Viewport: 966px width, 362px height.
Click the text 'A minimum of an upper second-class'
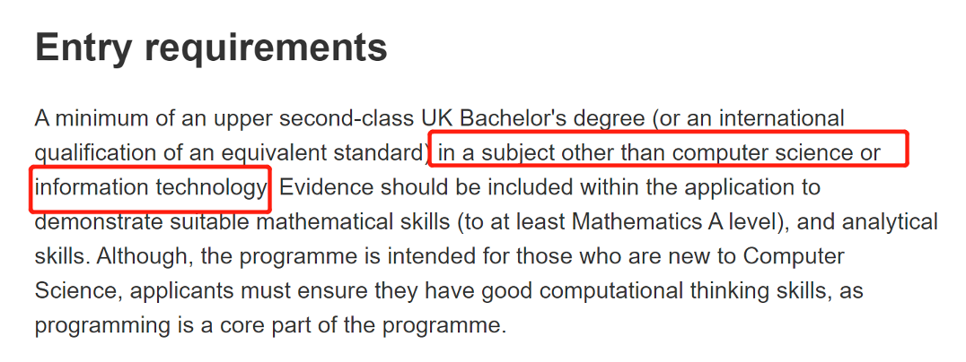(x=224, y=117)
